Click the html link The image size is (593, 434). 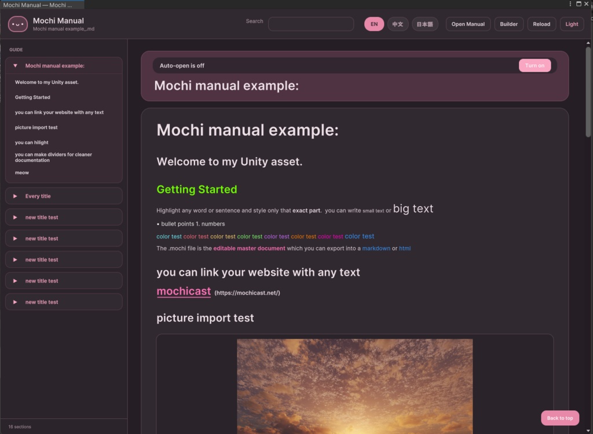(x=405, y=248)
